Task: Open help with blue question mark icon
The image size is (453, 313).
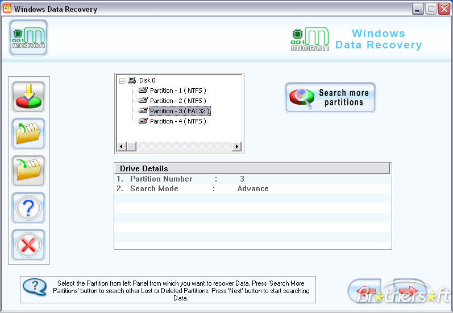Action: 28,208
